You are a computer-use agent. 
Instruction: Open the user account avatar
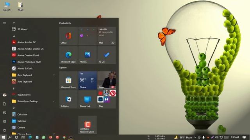(x=4, y=95)
